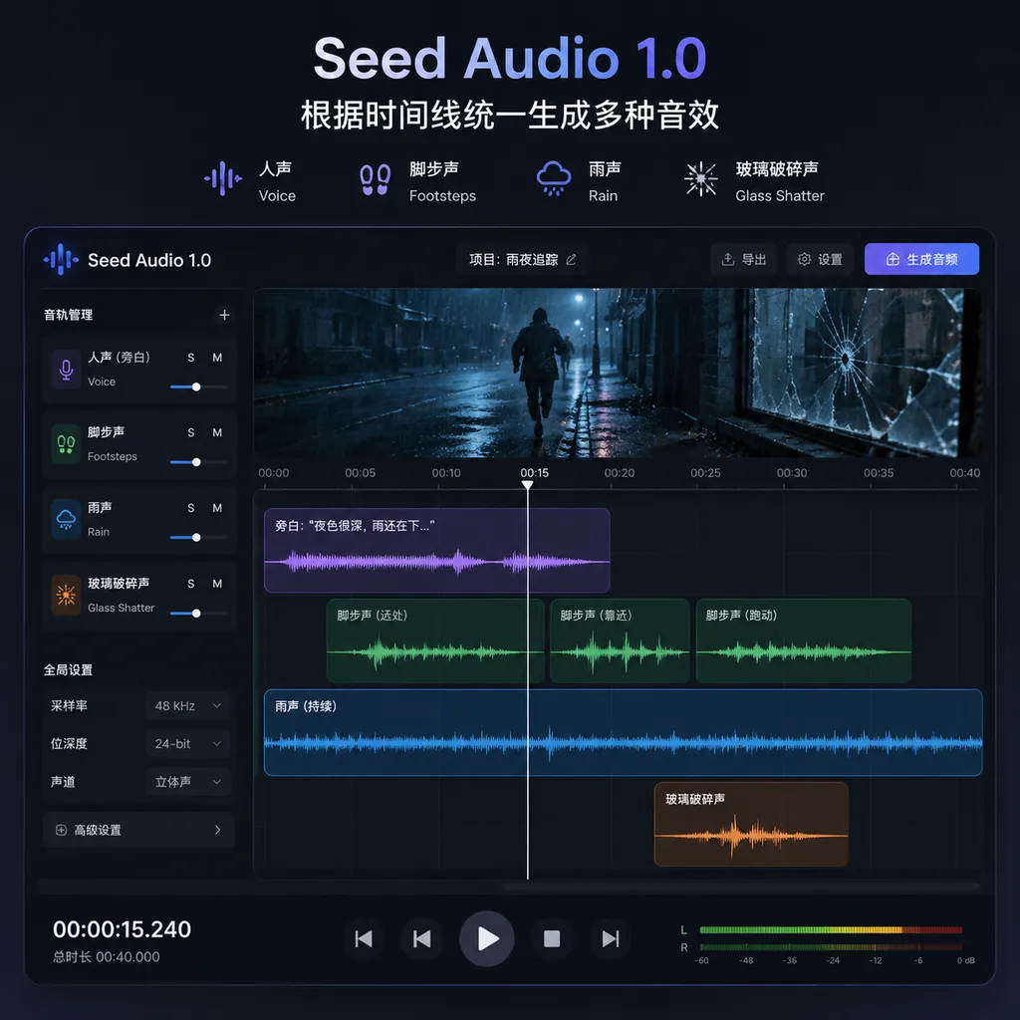1020x1020 pixels.
Task: Click the add-track plus icon beside 音轨管理
Action: pos(224,315)
